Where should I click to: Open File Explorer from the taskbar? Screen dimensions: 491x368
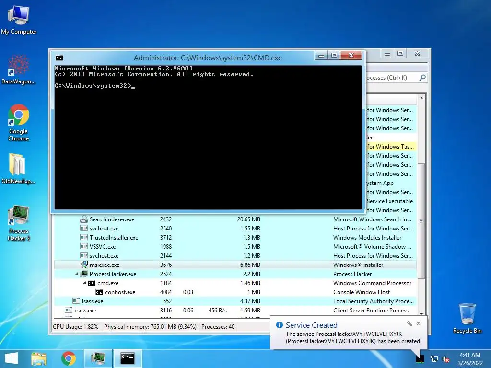point(39,358)
